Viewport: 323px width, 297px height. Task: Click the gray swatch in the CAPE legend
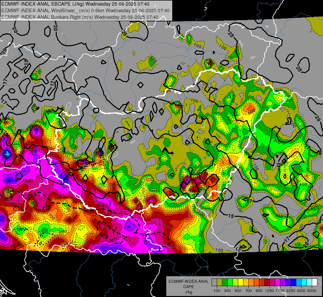click(214, 282)
